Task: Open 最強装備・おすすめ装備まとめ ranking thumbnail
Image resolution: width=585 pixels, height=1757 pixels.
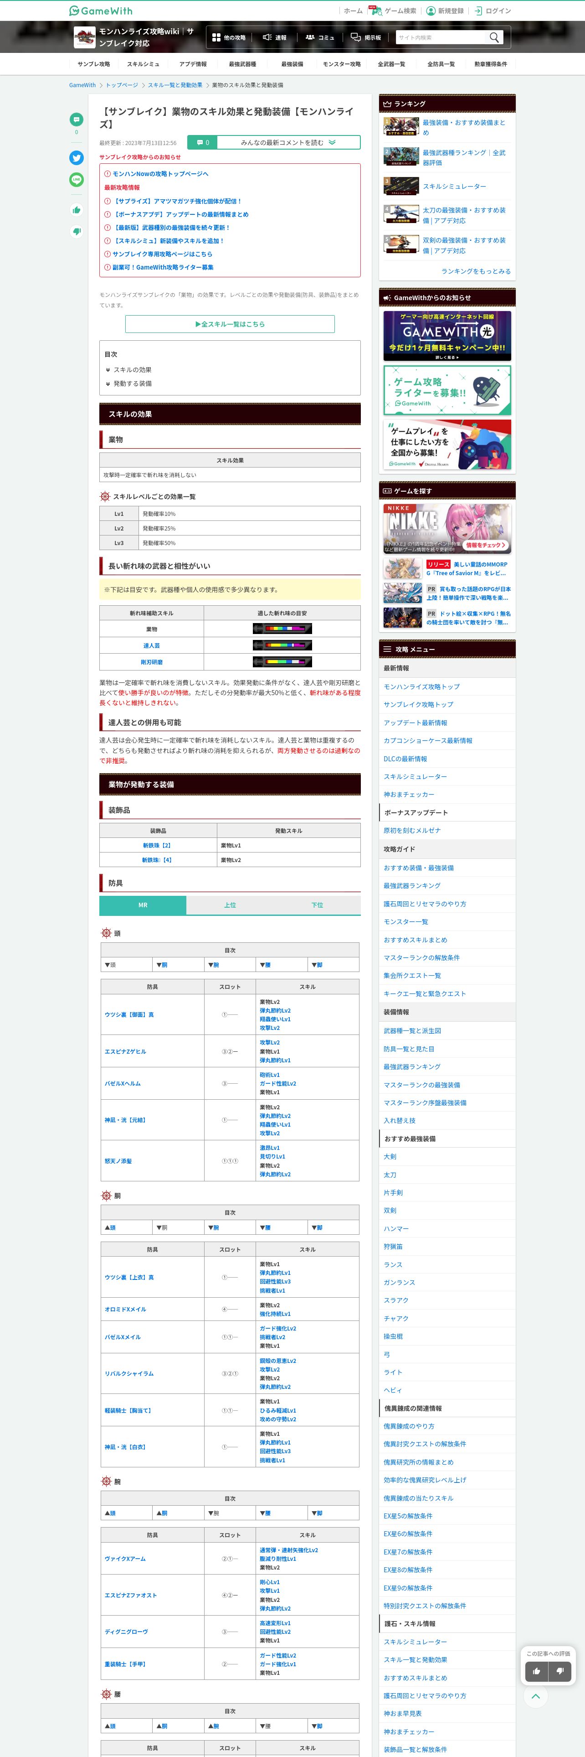Action: [401, 127]
